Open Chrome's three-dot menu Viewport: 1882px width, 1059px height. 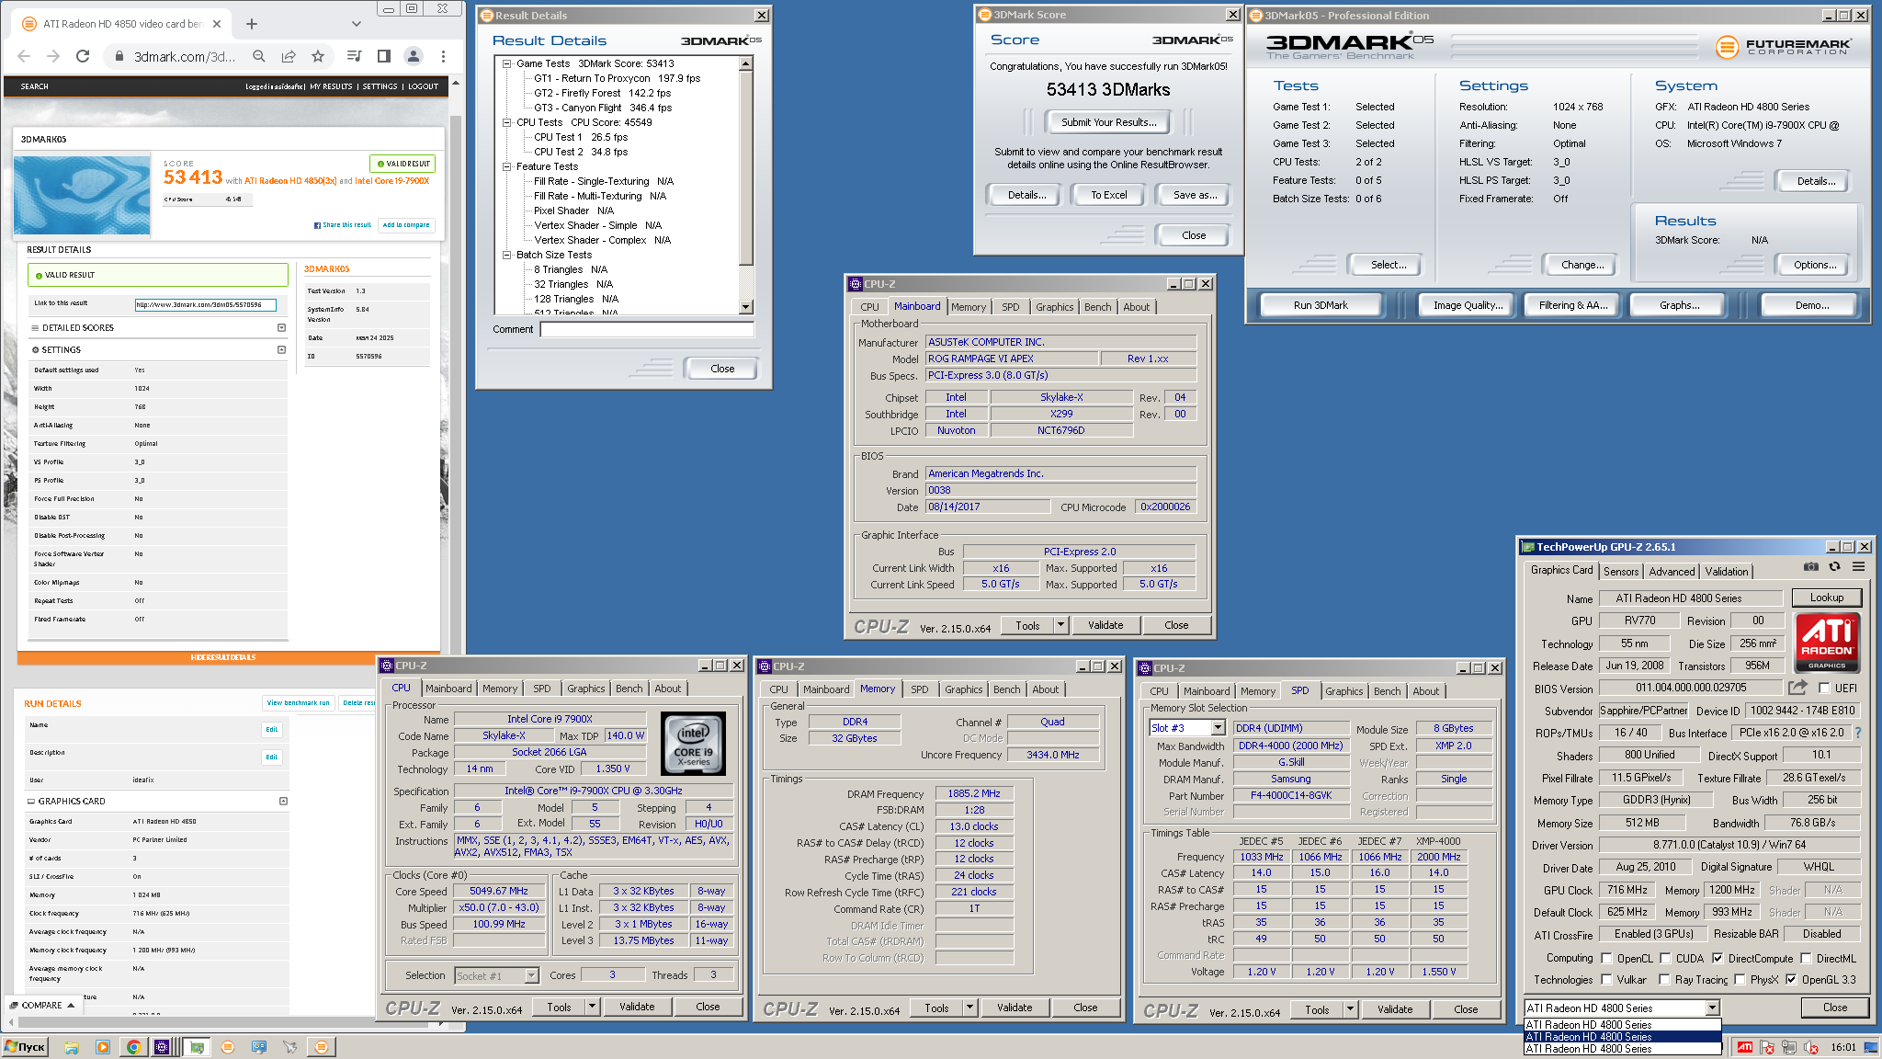click(443, 56)
